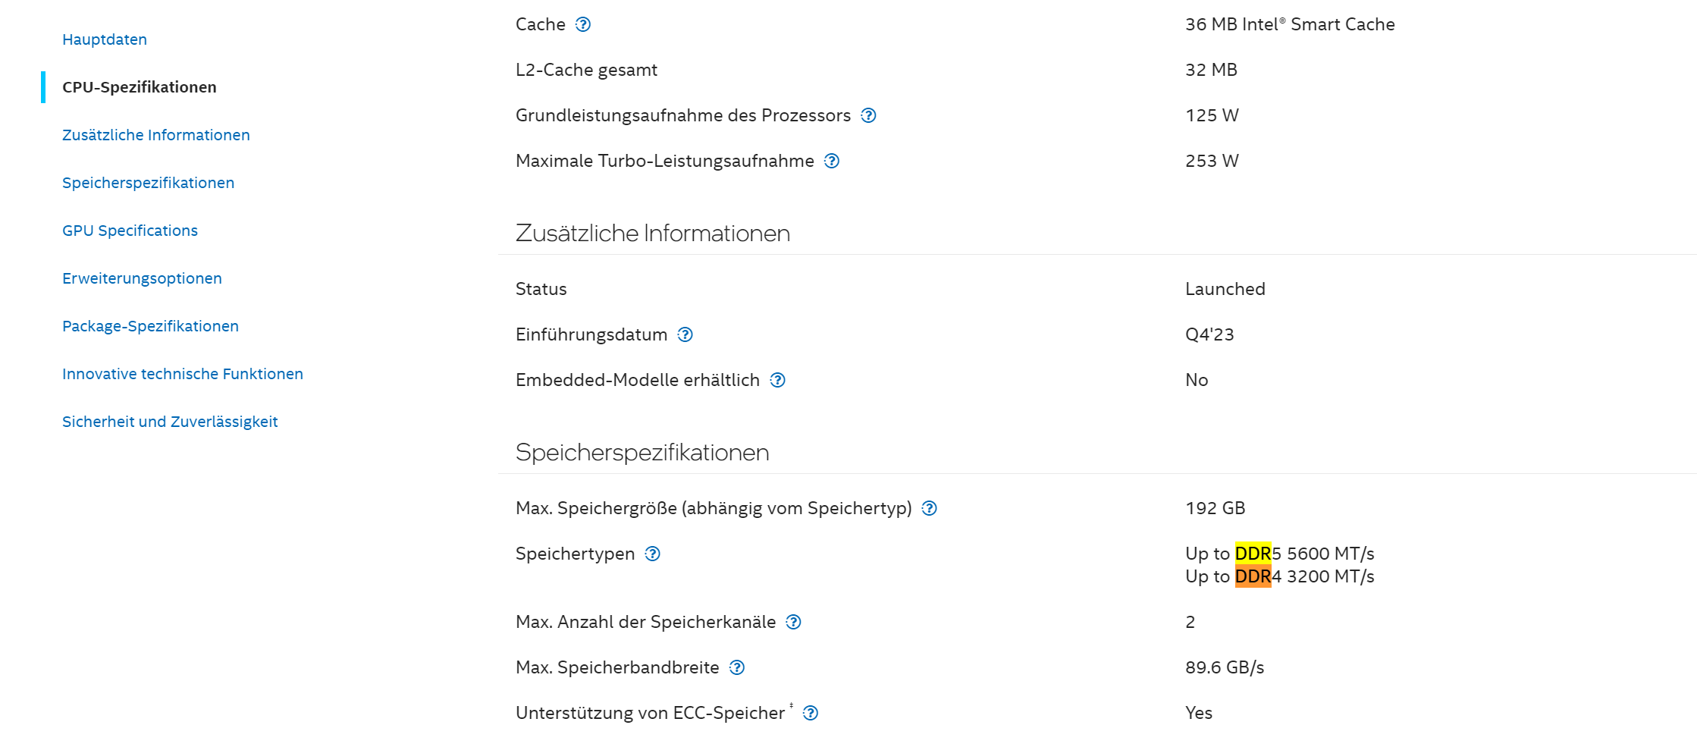The height and width of the screenshot is (747, 1697).
Task: Go to Innovative technische Funktionen
Action: [x=183, y=374]
